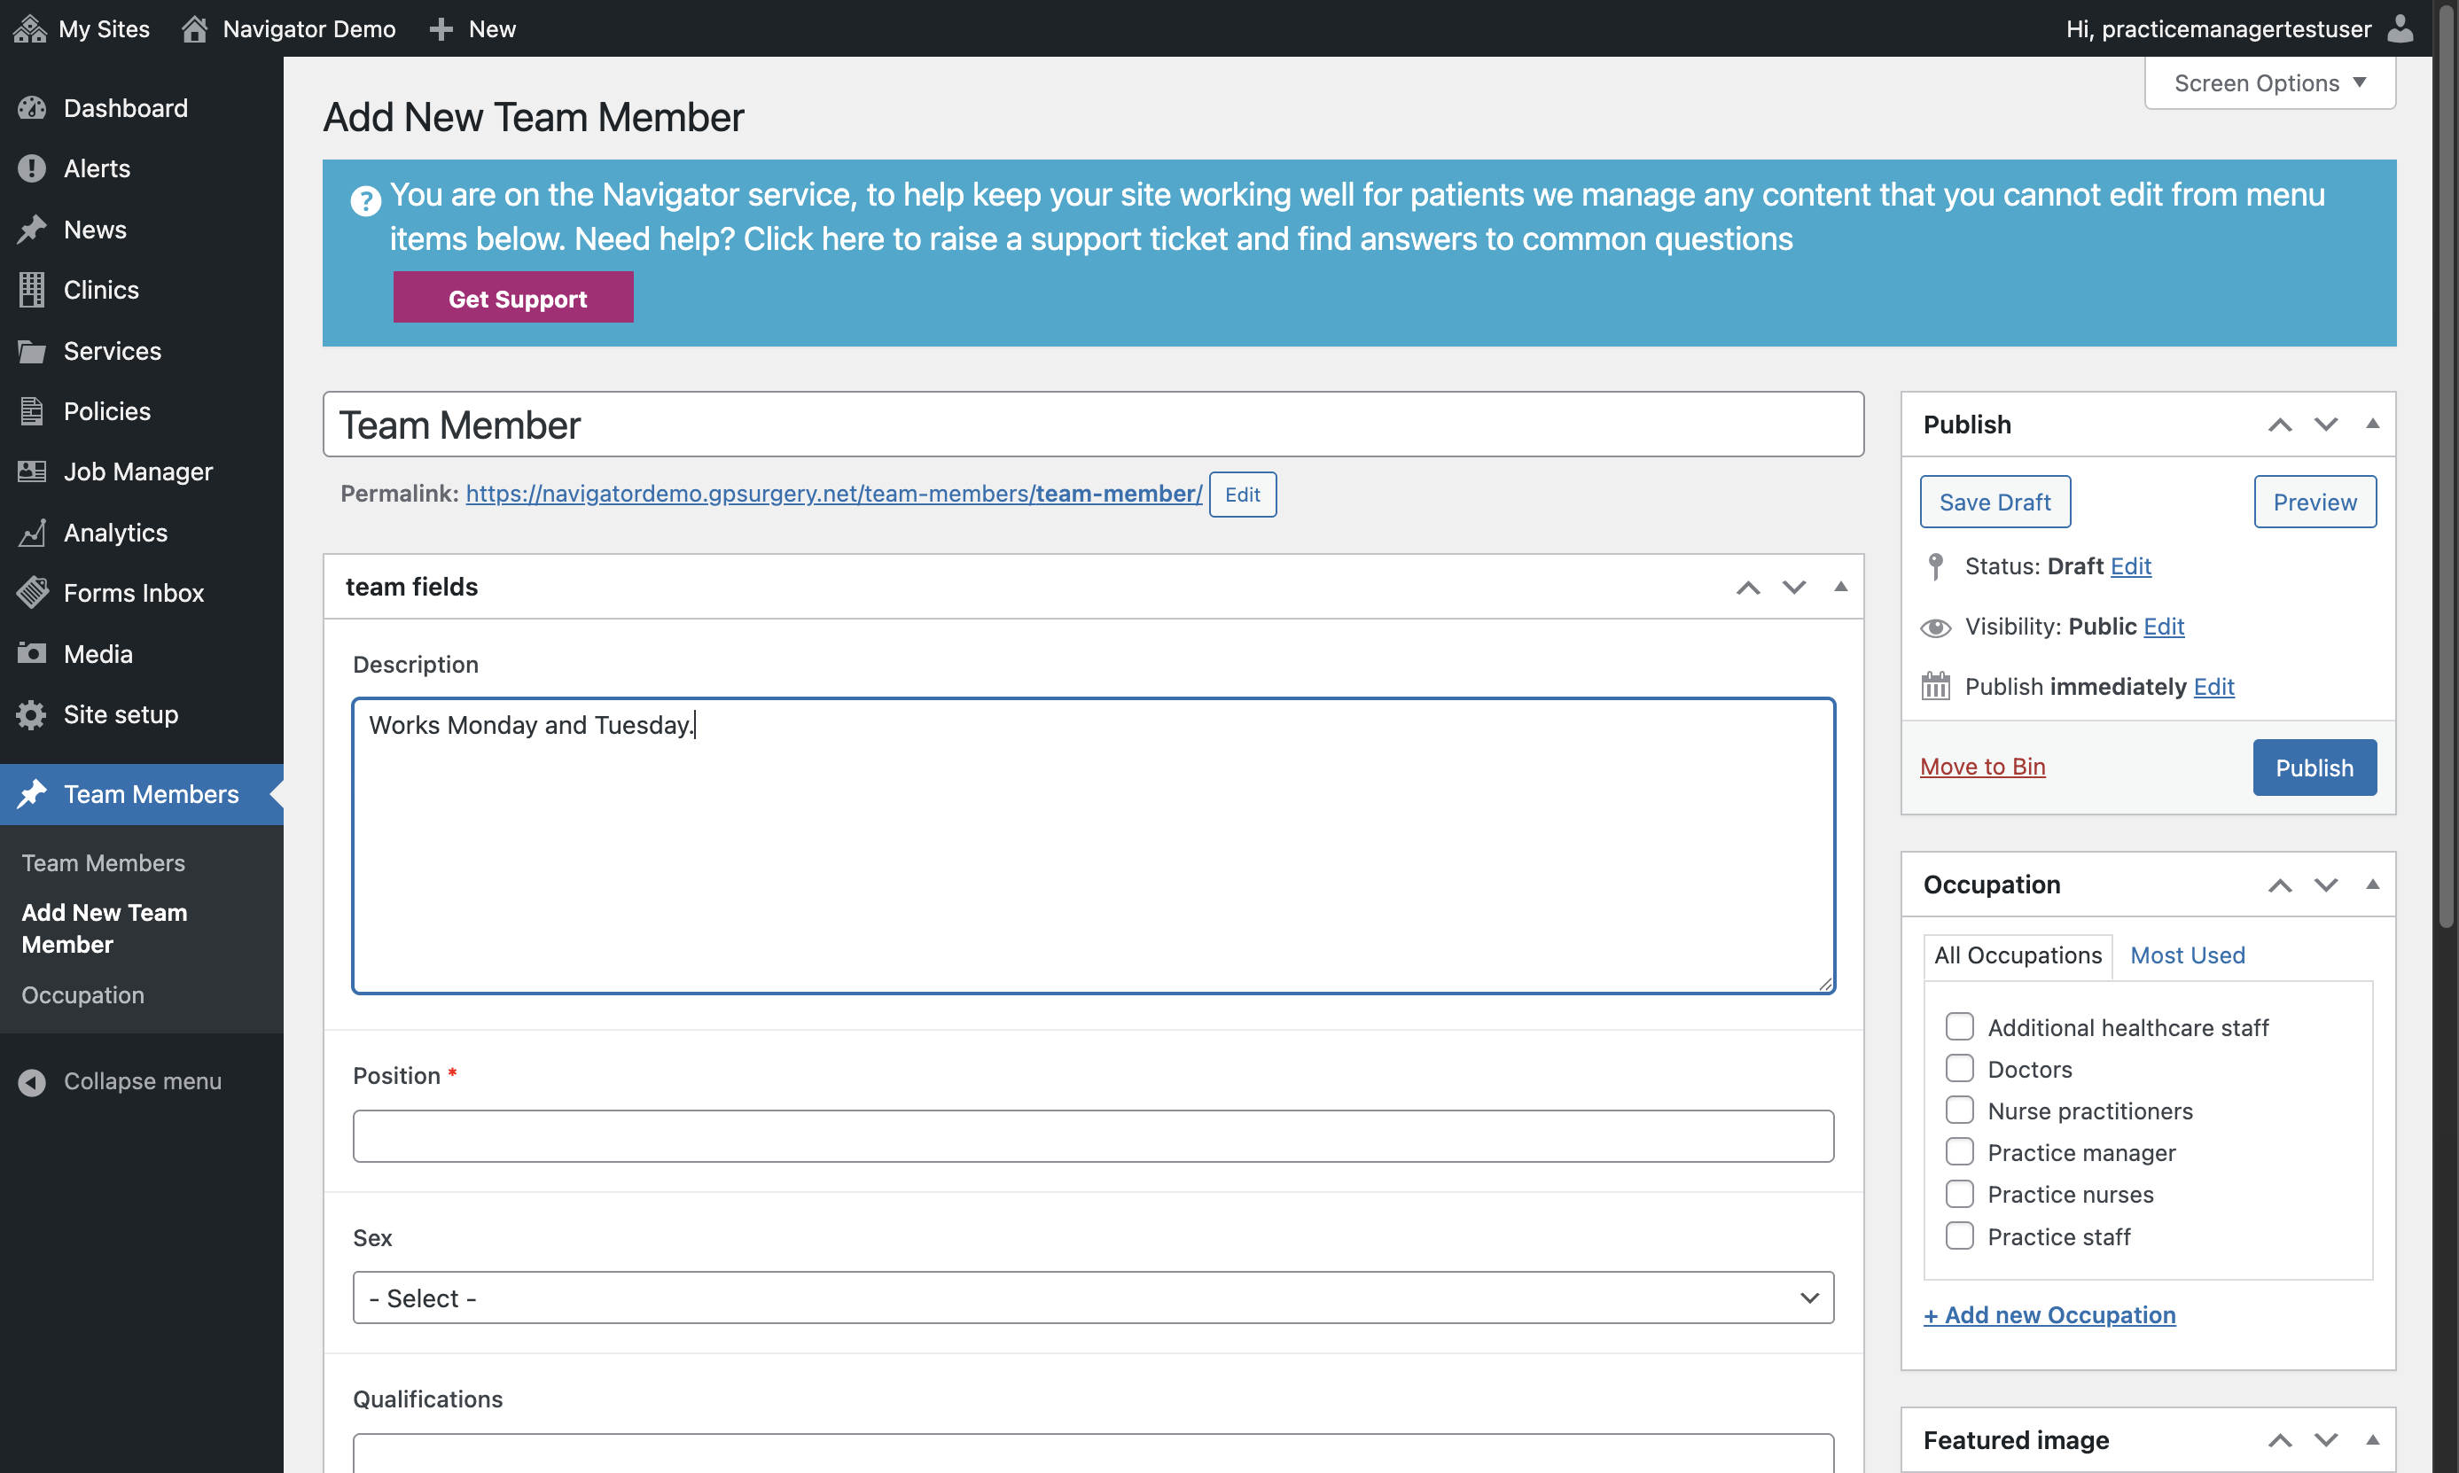Click the Services folder icon
The width and height of the screenshot is (2459, 1473).
(x=32, y=351)
